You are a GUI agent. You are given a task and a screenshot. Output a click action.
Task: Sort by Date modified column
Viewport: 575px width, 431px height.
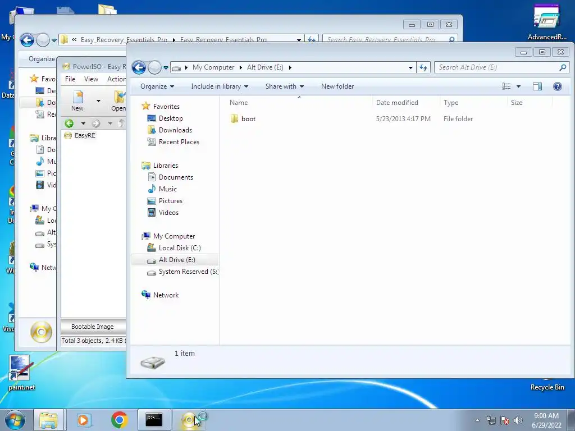397,103
